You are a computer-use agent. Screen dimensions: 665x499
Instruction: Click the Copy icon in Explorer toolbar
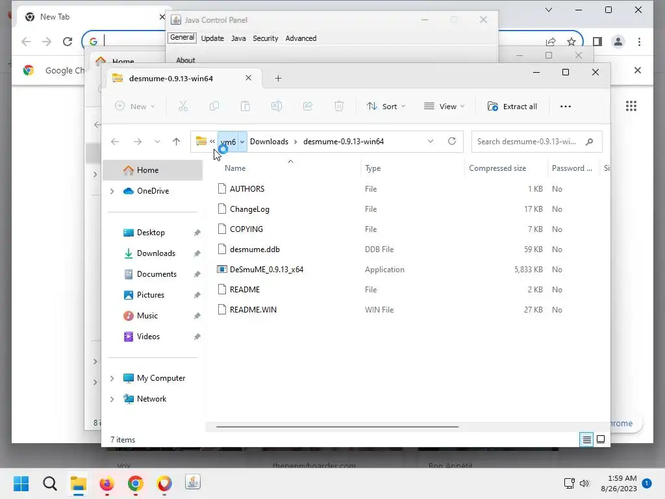pyautogui.click(x=214, y=106)
